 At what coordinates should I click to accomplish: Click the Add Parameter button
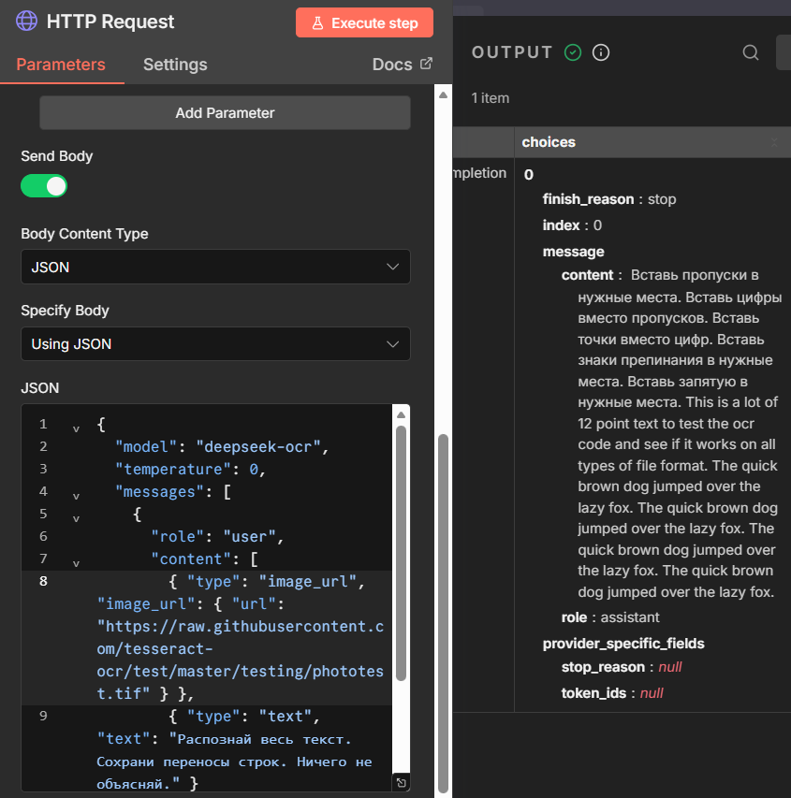point(225,113)
